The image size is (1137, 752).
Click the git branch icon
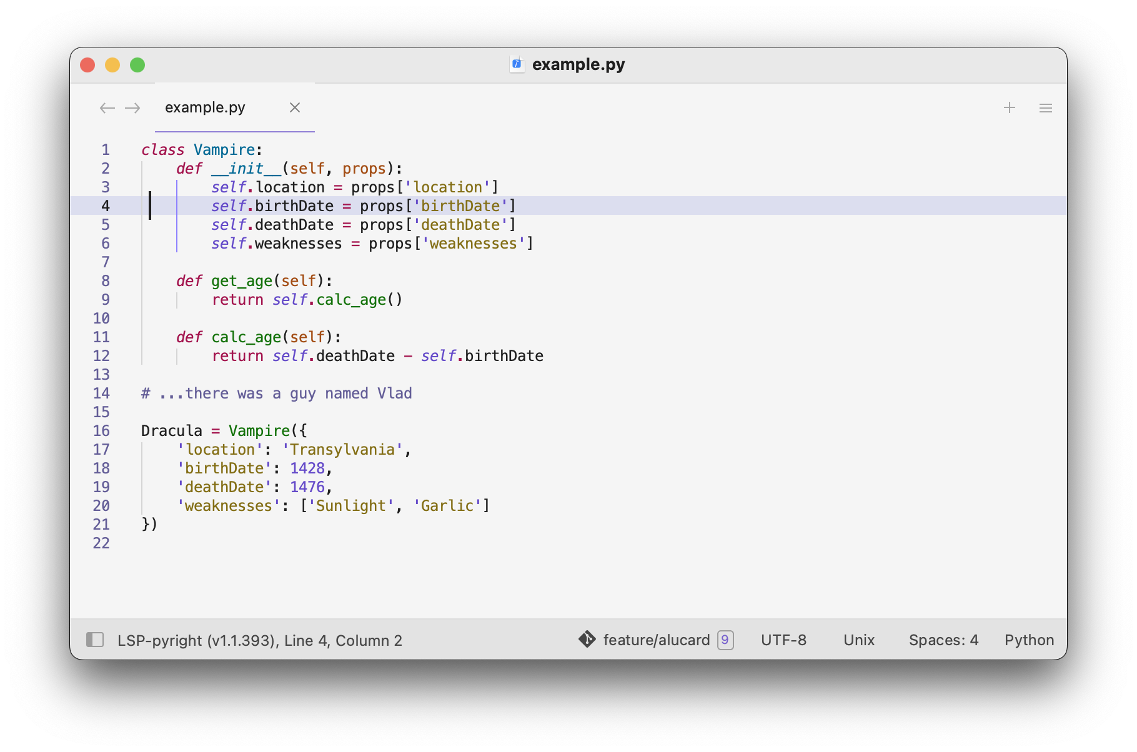pos(587,640)
